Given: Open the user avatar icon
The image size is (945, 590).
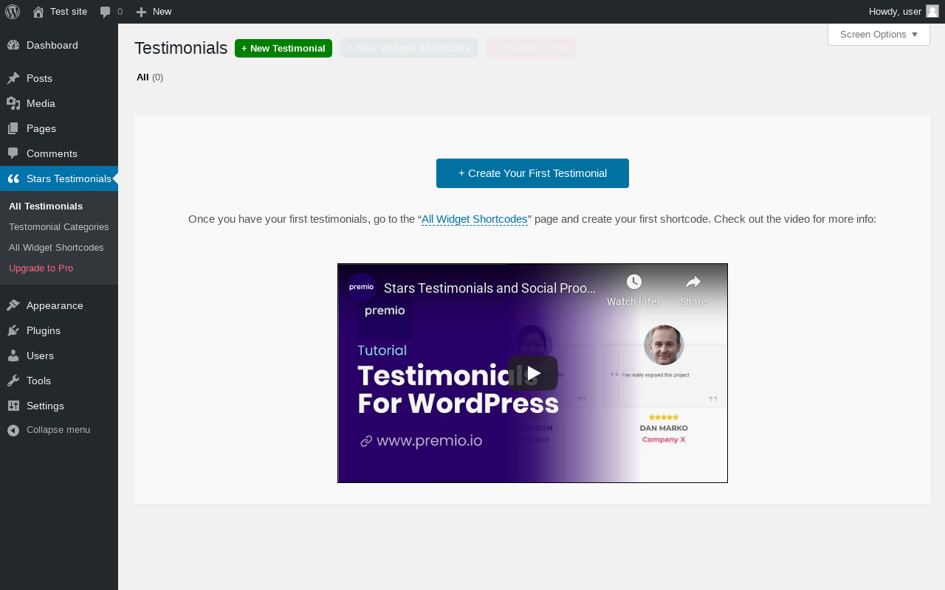Looking at the screenshot, I should click(932, 11).
